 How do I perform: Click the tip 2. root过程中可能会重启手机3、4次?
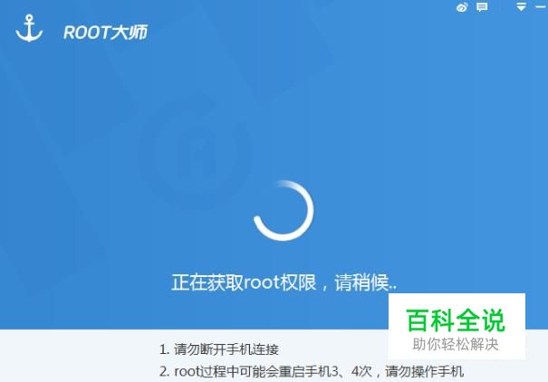tap(265, 371)
